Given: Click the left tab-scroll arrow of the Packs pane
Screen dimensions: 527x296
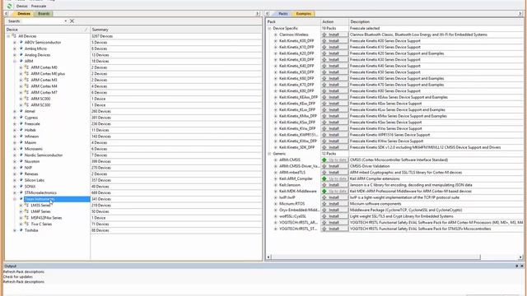Looking at the screenshot, I should (x=268, y=13).
